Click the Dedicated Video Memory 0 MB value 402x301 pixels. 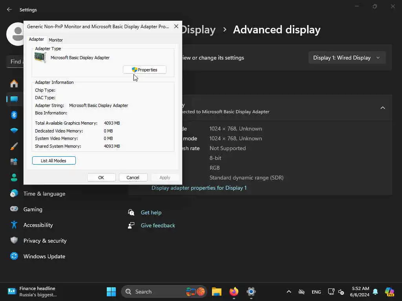[x=108, y=131]
